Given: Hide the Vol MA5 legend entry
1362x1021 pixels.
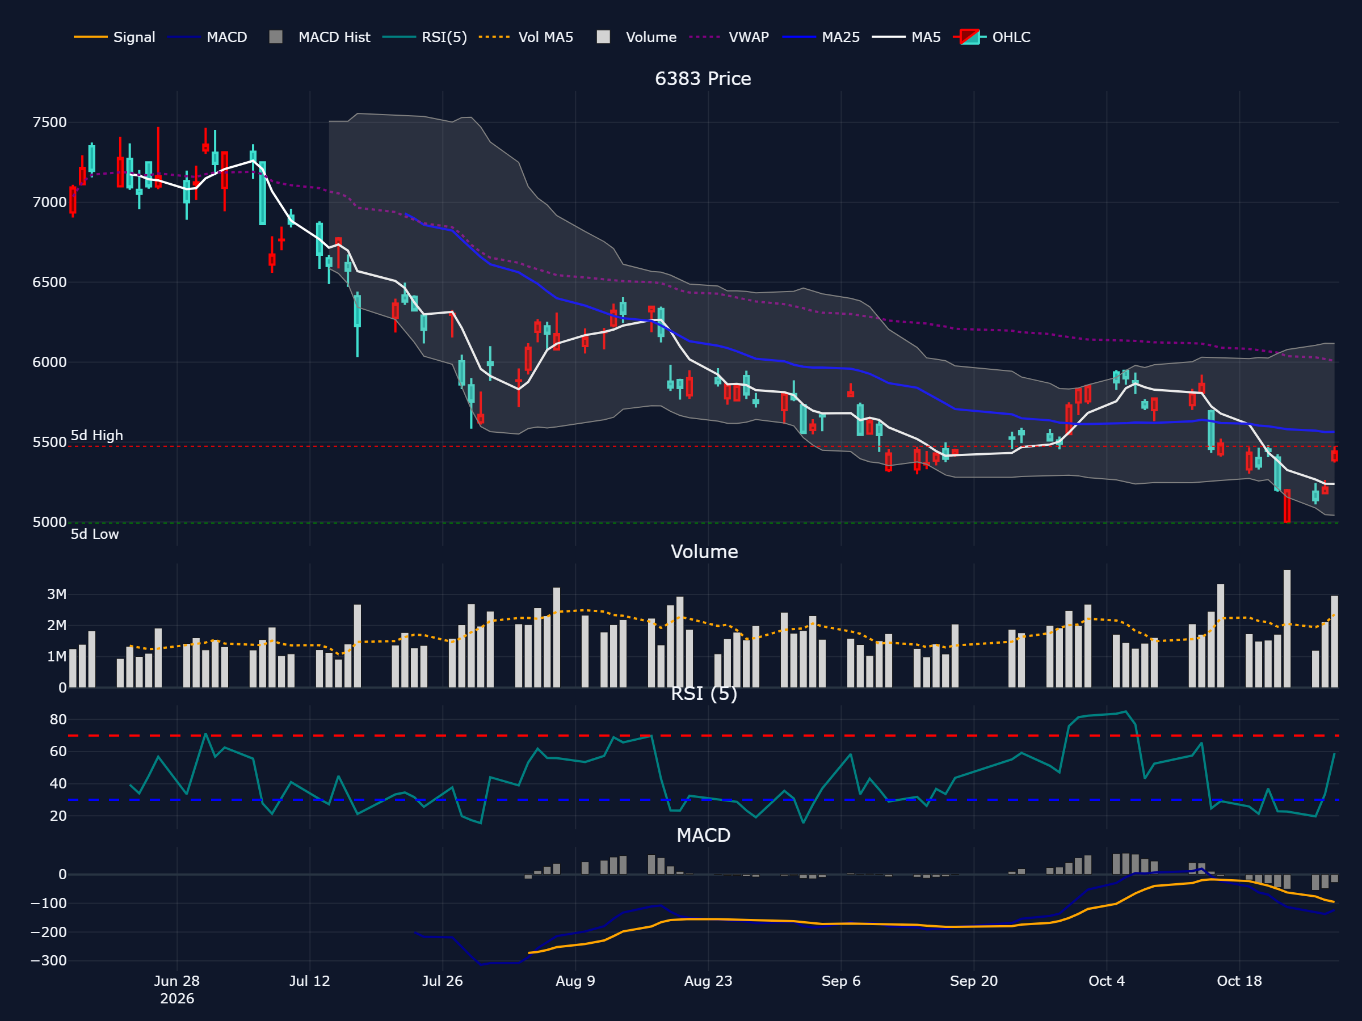Looking at the screenshot, I should (x=526, y=37).
